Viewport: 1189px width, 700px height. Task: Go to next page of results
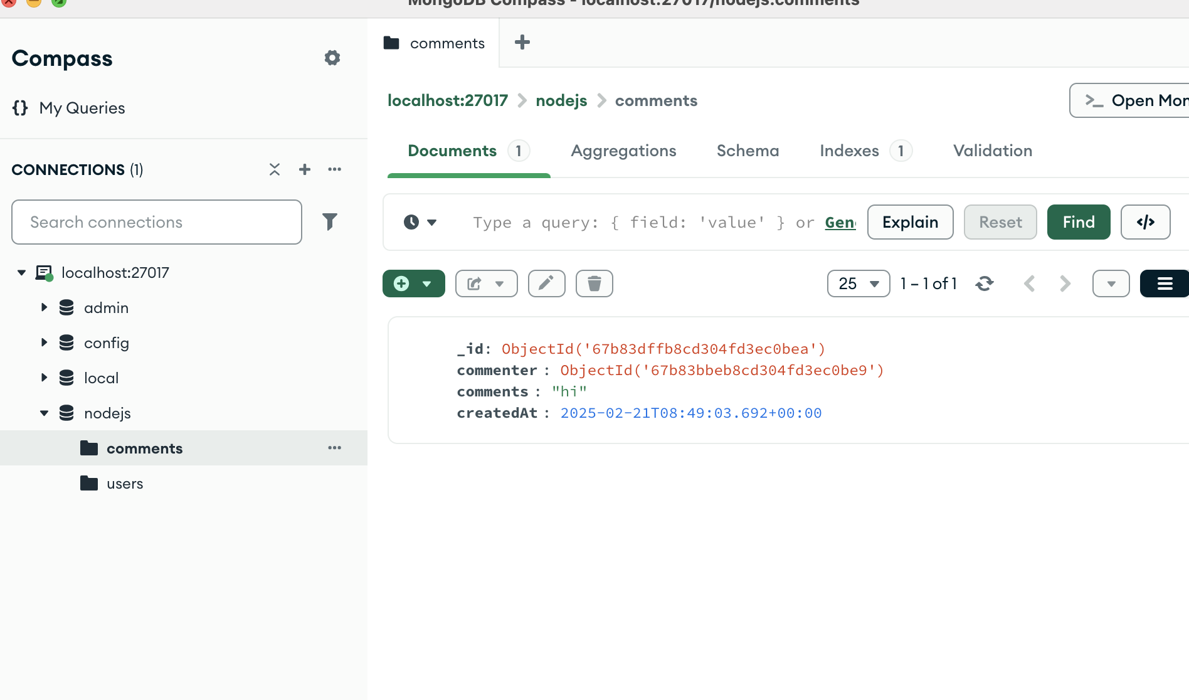[1065, 284]
